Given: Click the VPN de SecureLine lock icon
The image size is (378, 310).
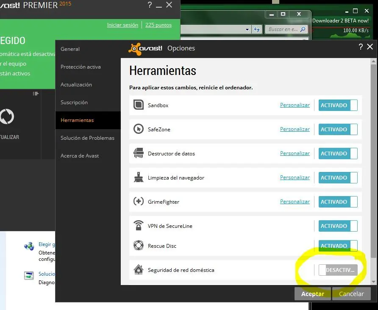Looking at the screenshot, I should tap(139, 225).
